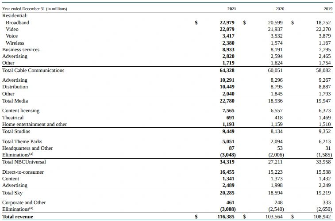The width and height of the screenshot is (335, 221).
Task: Select Cable Other 2020 value 1,624
Action: 277,63
